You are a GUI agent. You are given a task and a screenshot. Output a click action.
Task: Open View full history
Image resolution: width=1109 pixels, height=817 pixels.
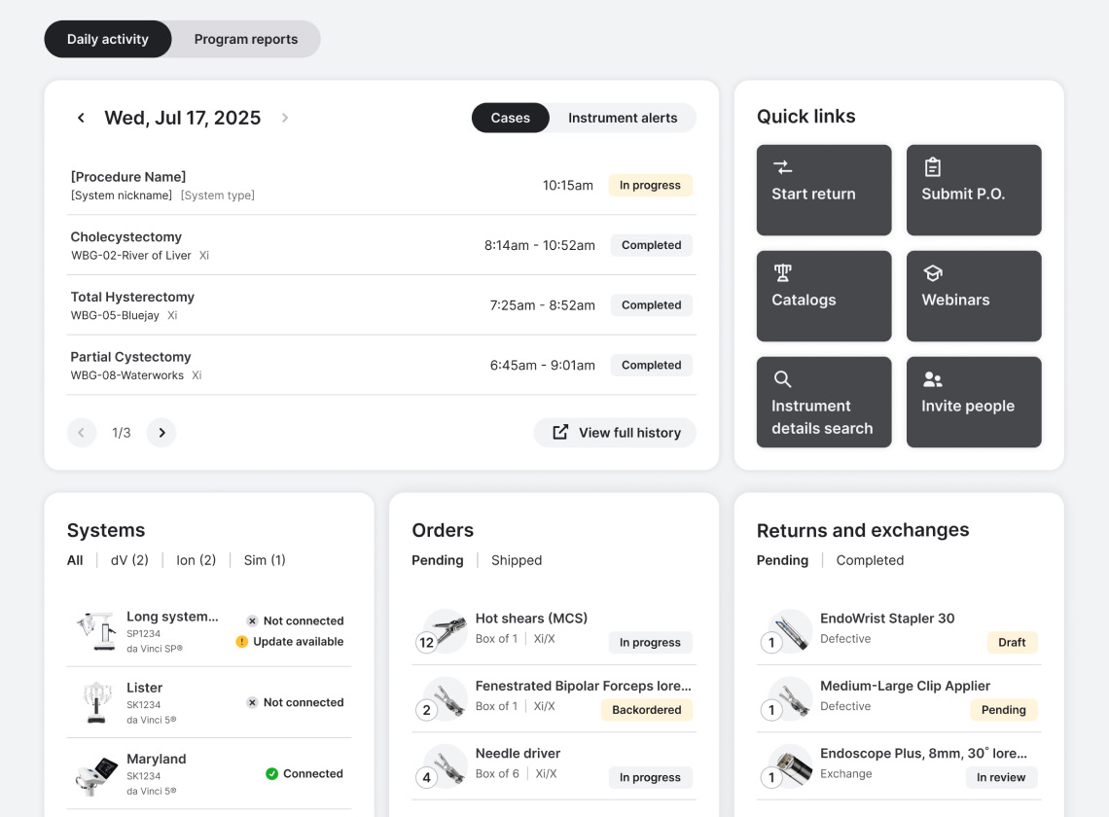(615, 432)
